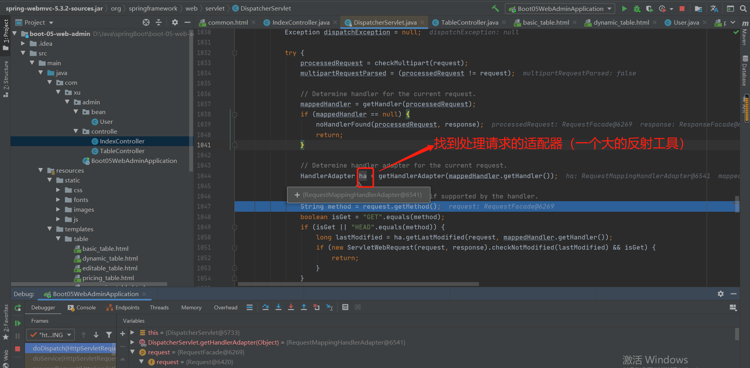The height and width of the screenshot is (368, 750).
Task: Open the Memory tab
Action: click(x=191, y=307)
